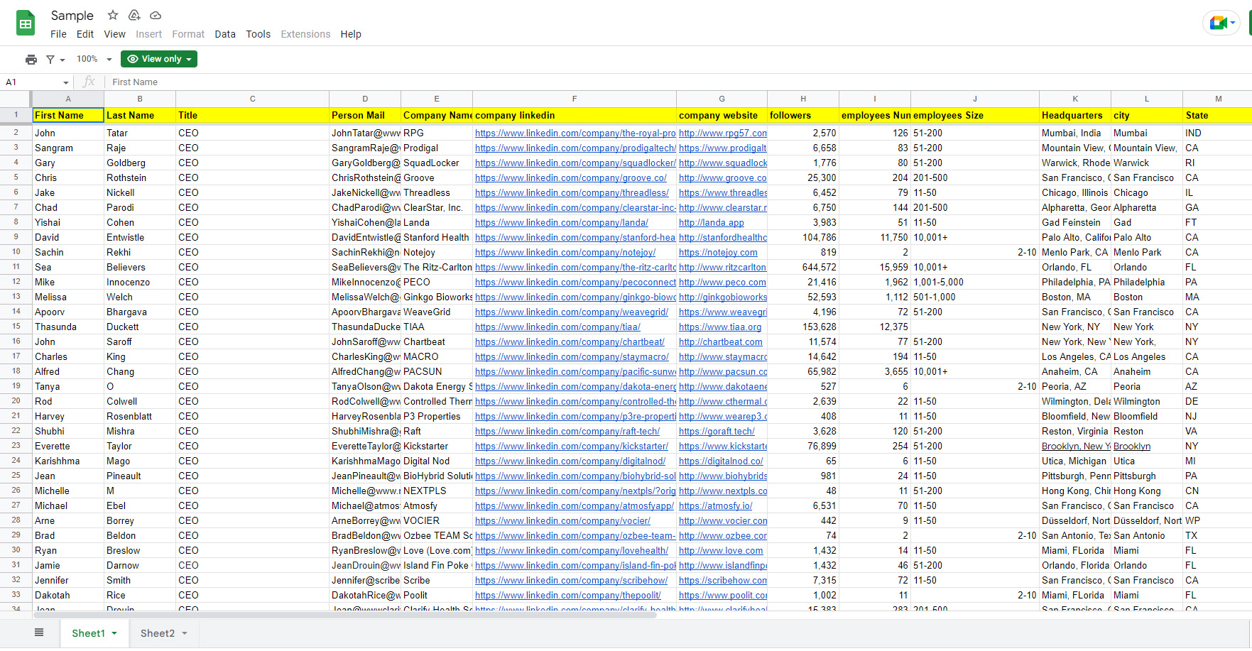The image size is (1252, 651).
Task: Select column A header
Action: [68, 99]
